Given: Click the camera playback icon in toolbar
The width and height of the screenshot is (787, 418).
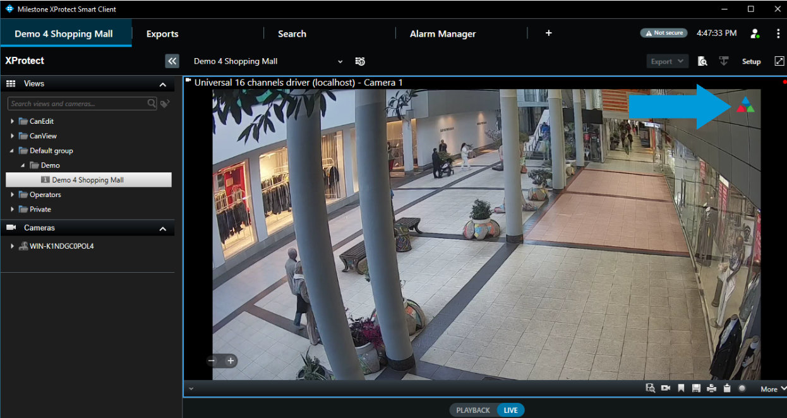Looking at the screenshot, I should pyautogui.click(x=666, y=388).
